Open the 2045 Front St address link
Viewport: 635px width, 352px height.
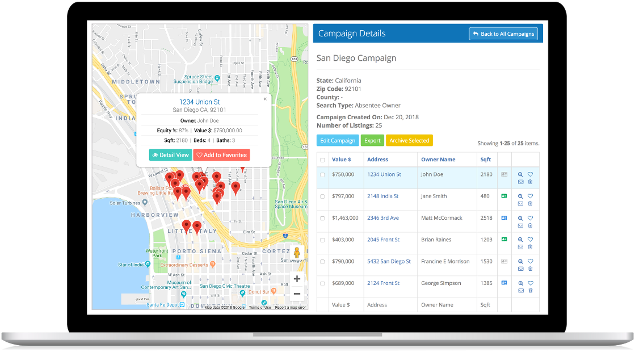pyautogui.click(x=383, y=240)
